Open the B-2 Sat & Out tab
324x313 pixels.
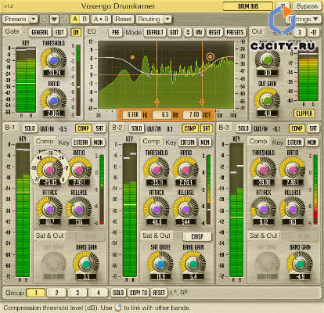coord(156,236)
